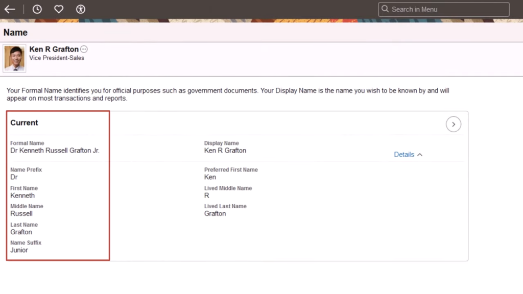523x294 pixels.
Task: Open the Recently Visited clock icon
Action: 37,9
